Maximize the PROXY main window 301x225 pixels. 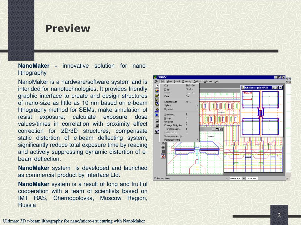point(279,77)
